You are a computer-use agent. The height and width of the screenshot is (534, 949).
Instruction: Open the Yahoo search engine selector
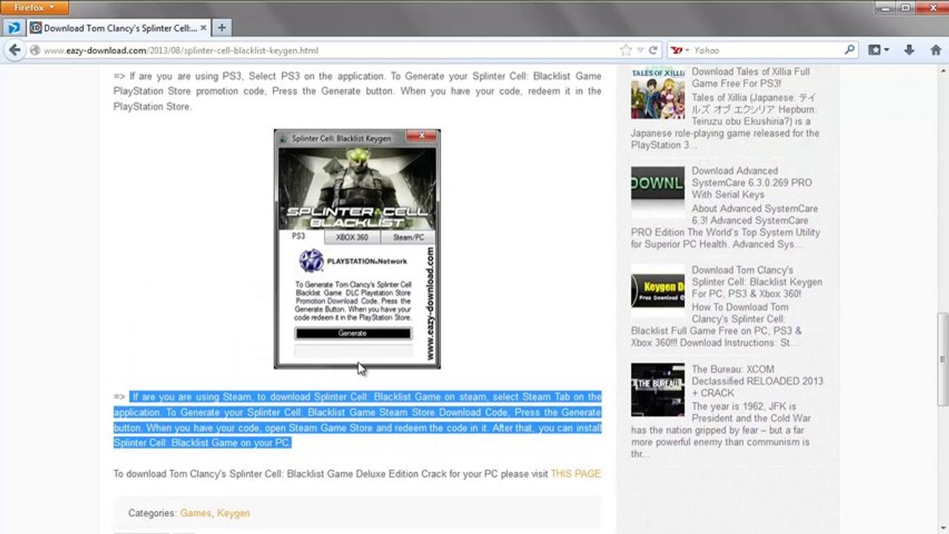[x=680, y=50]
